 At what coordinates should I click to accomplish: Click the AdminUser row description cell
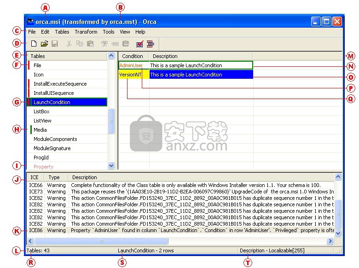[x=201, y=65]
